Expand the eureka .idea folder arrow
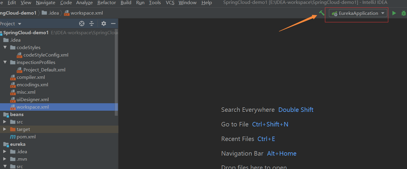Viewport: 407px width, 169px height. tap(5, 152)
